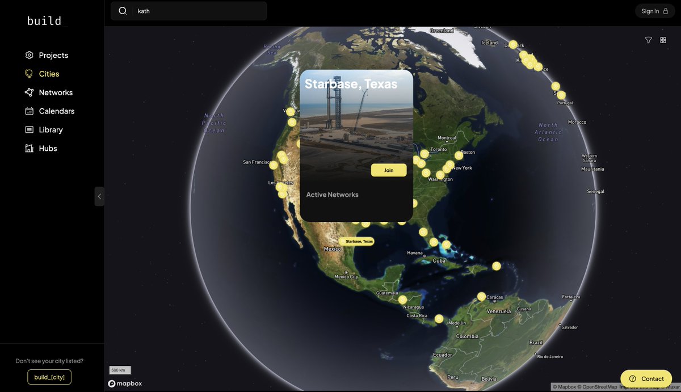Viewport: 681px width, 392px height.
Task: Click the Contact button
Action: pos(646,378)
